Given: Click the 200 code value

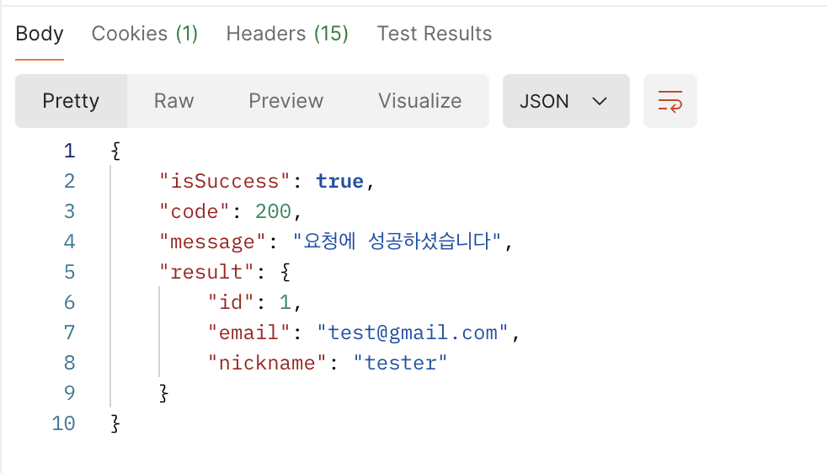Looking at the screenshot, I should click(x=273, y=211).
